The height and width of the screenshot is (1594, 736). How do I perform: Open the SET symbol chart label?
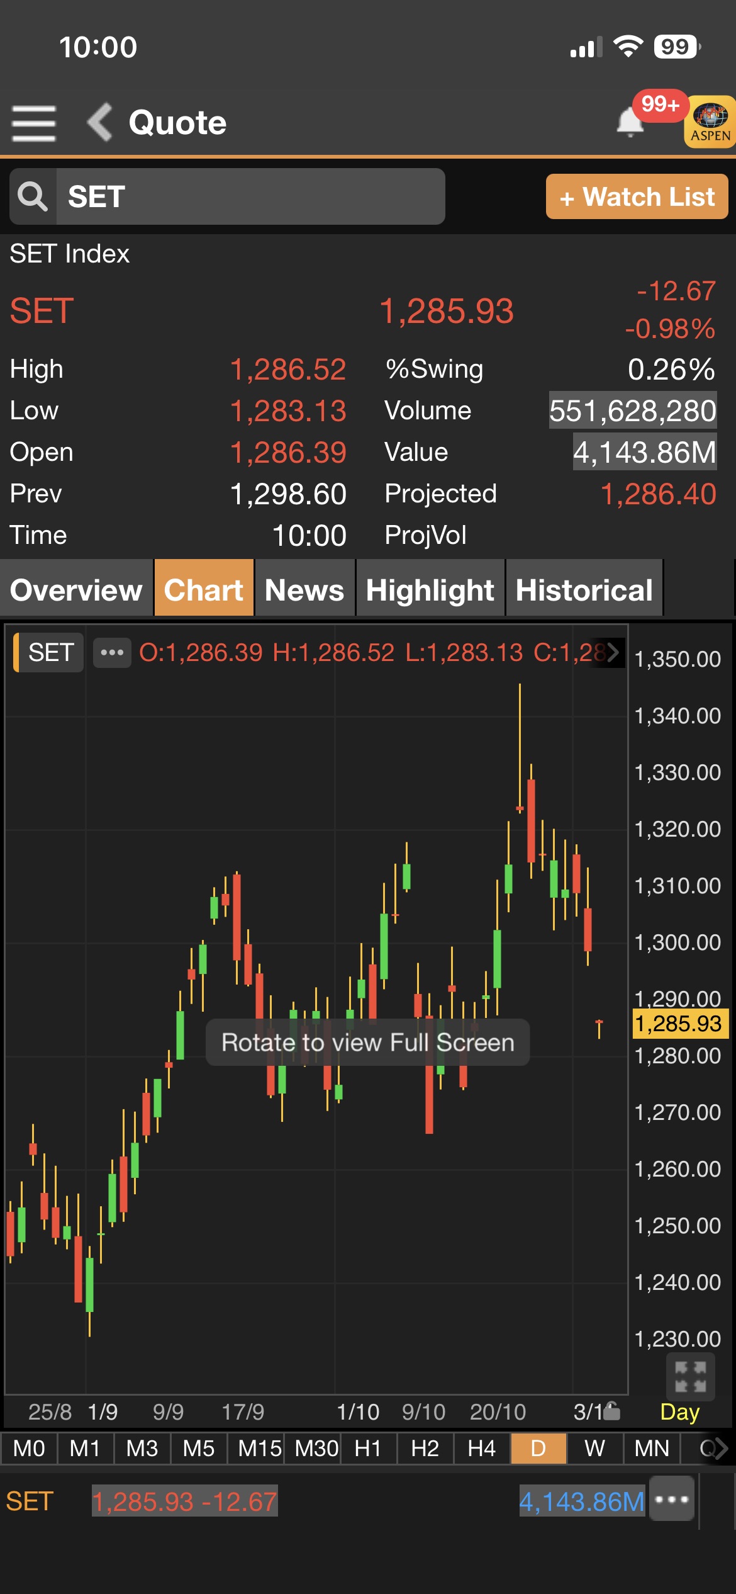(50, 652)
